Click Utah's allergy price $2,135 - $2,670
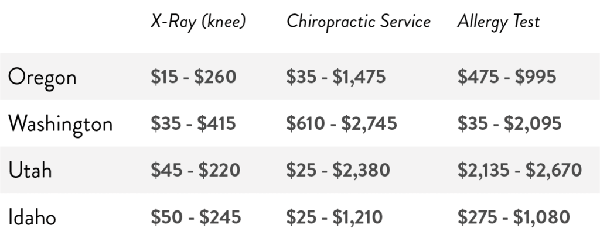Viewport: 600px width, 242px height. click(519, 170)
